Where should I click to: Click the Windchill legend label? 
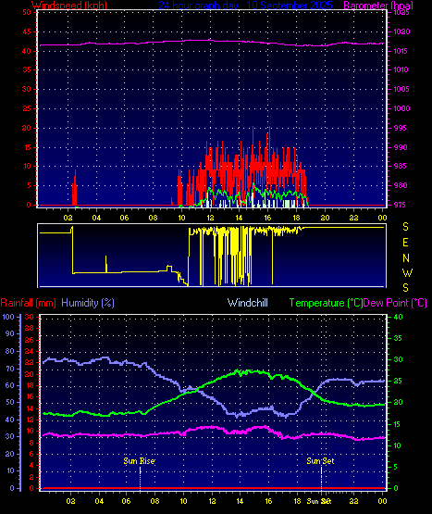(248, 303)
